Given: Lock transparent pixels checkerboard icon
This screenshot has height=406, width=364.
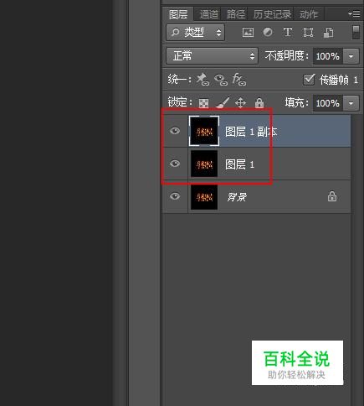Looking at the screenshot, I should (x=203, y=103).
